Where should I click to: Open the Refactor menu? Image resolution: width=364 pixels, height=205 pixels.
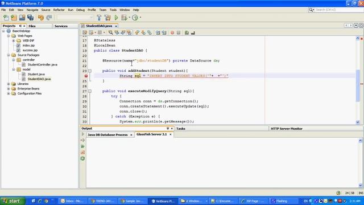point(59,10)
